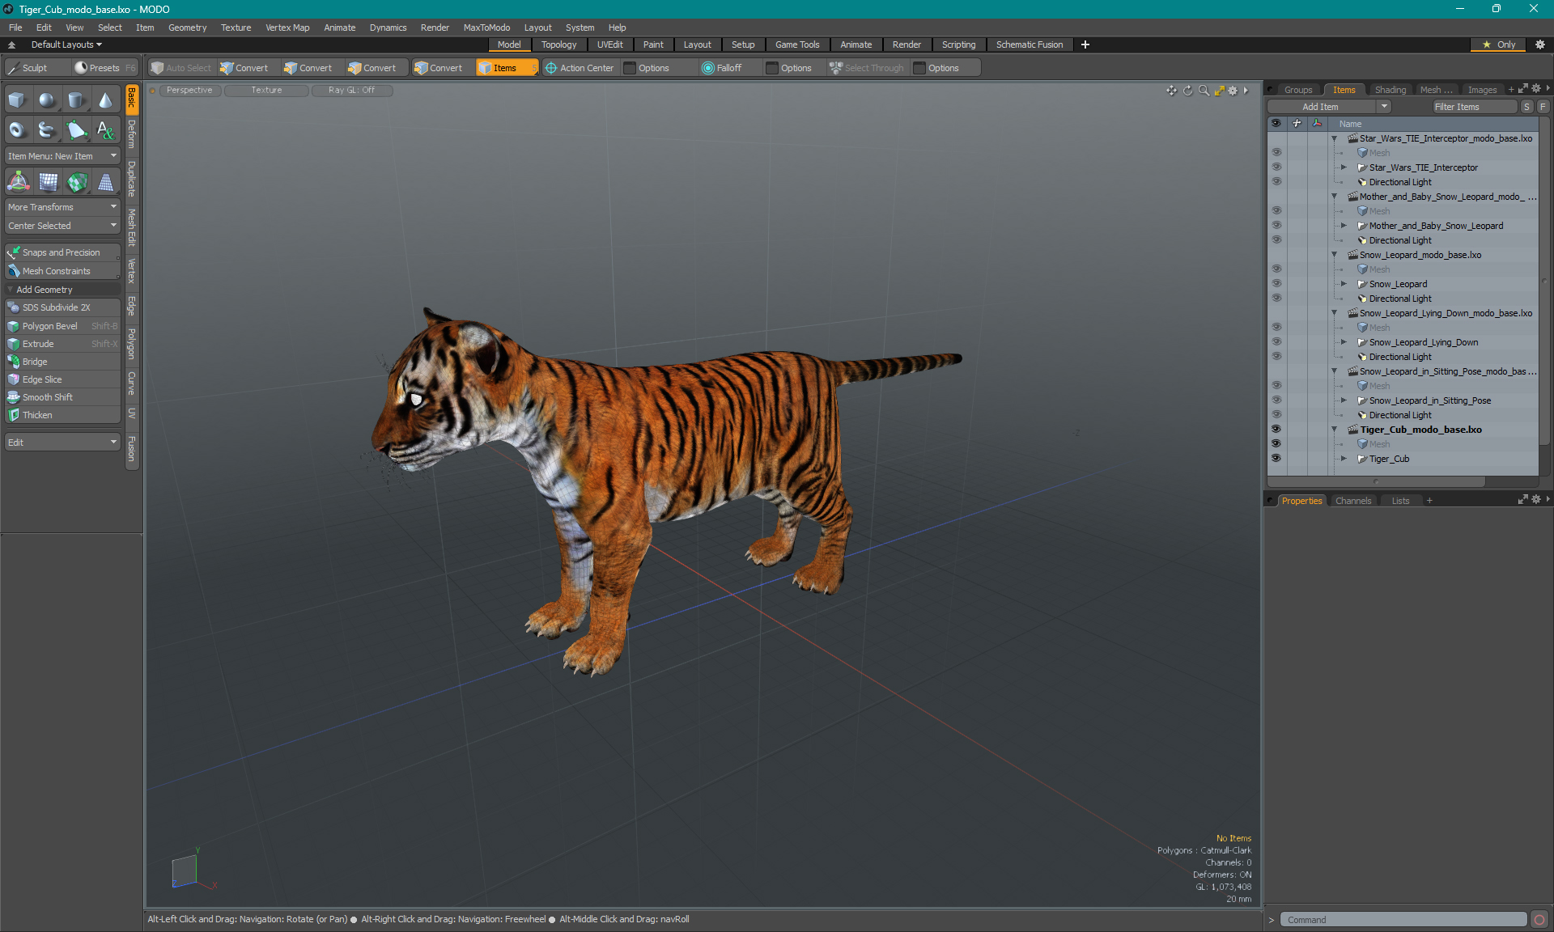This screenshot has width=1554, height=932.
Task: Activate the Transform gizmo tool
Action: 18,182
